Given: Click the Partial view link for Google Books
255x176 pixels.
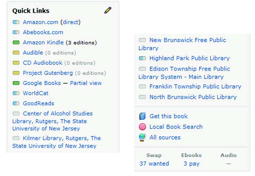Looking at the screenshot, I should tap(86, 83).
